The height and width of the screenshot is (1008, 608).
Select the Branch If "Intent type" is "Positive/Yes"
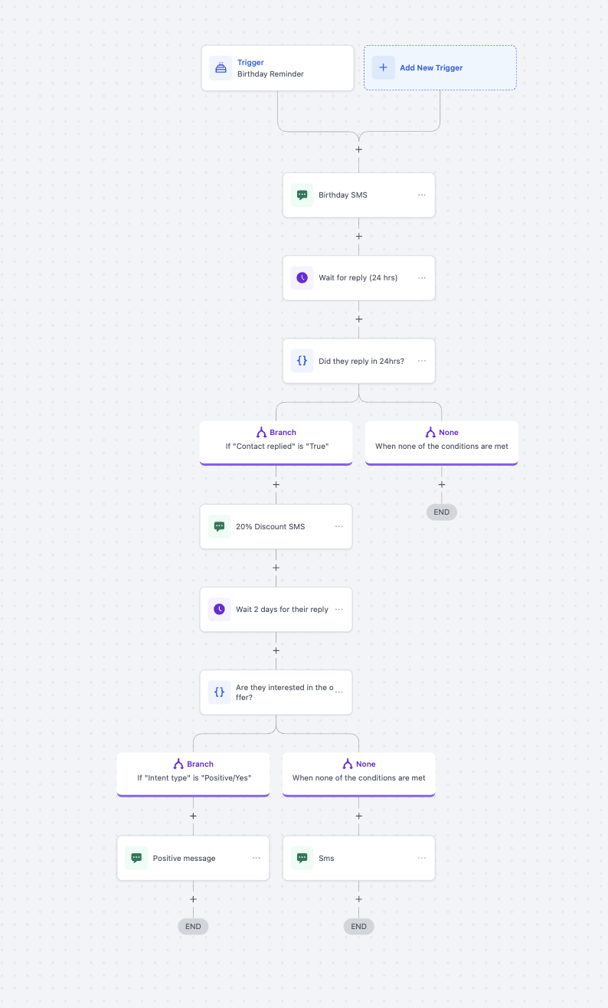[194, 774]
